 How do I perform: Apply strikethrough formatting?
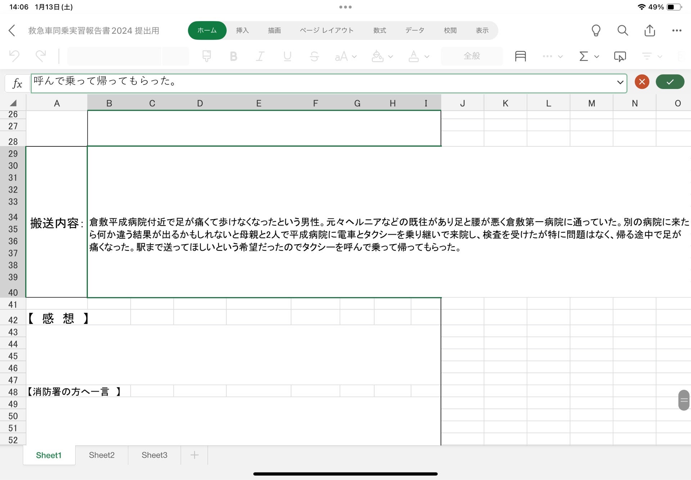(314, 56)
